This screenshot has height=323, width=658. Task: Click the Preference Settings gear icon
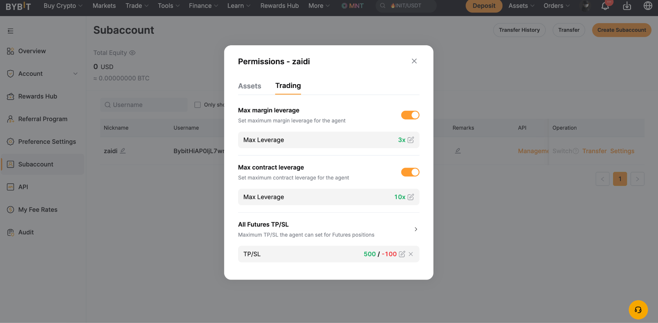click(11, 142)
